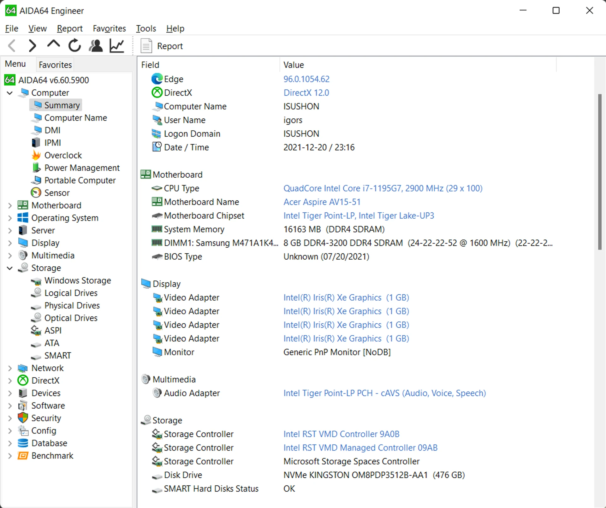Expand the Motherboard tree node
The image size is (606, 508).
(x=10, y=205)
